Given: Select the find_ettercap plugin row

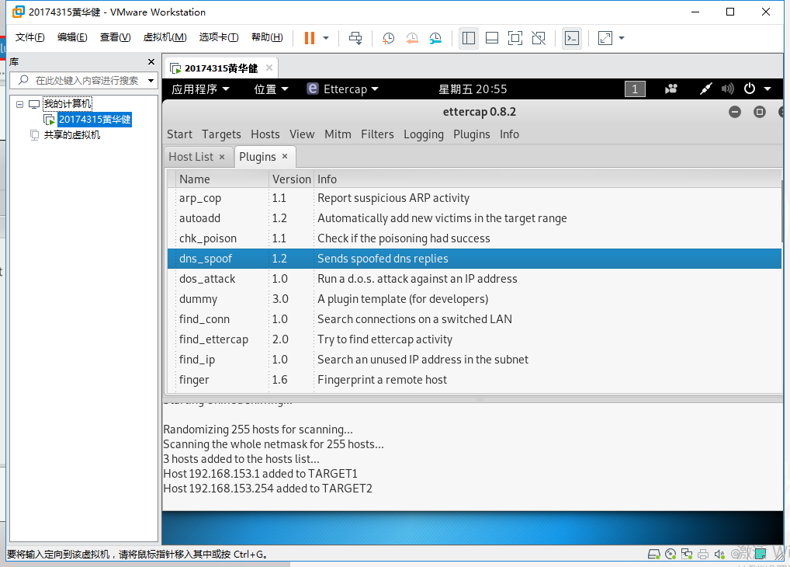Looking at the screenshot, I should tap(474, 339).
